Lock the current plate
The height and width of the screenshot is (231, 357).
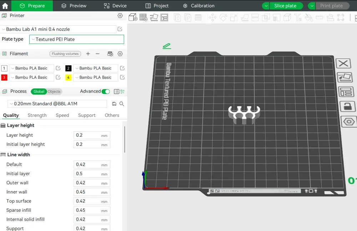click(347, 106)
